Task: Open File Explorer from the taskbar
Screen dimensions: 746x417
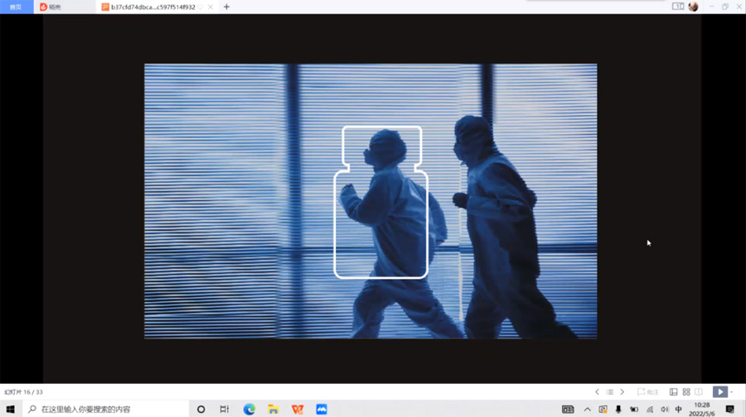Action: (273, 409)
